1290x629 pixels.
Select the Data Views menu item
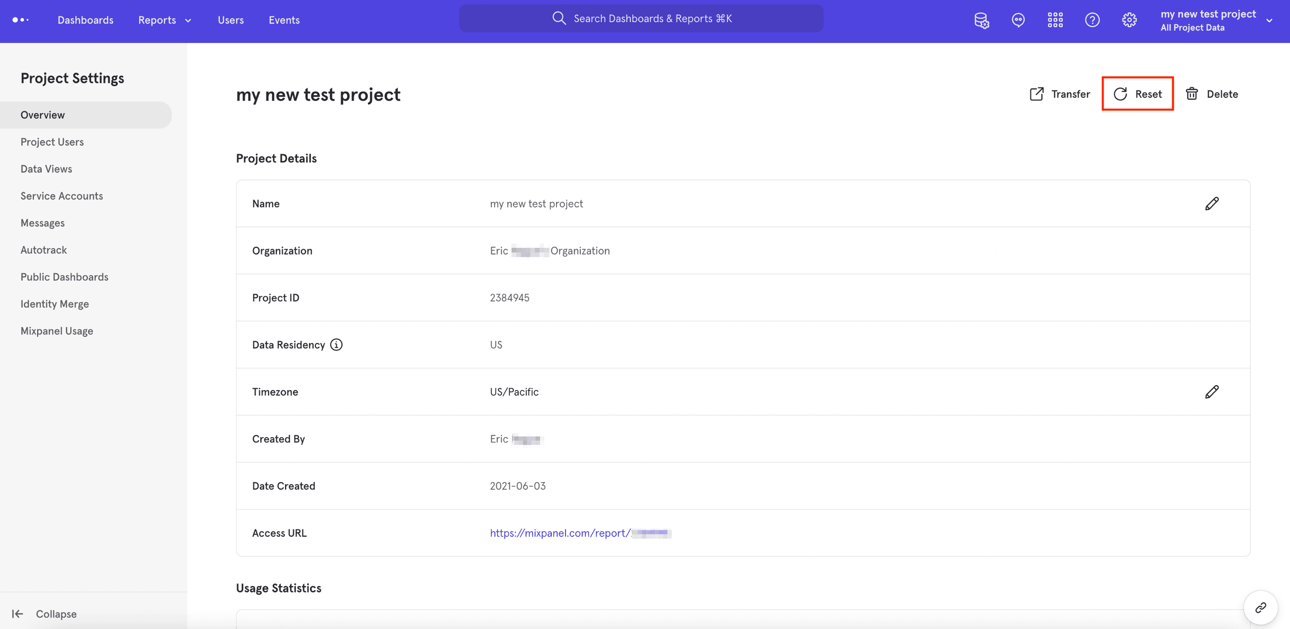tap(46, 169)
